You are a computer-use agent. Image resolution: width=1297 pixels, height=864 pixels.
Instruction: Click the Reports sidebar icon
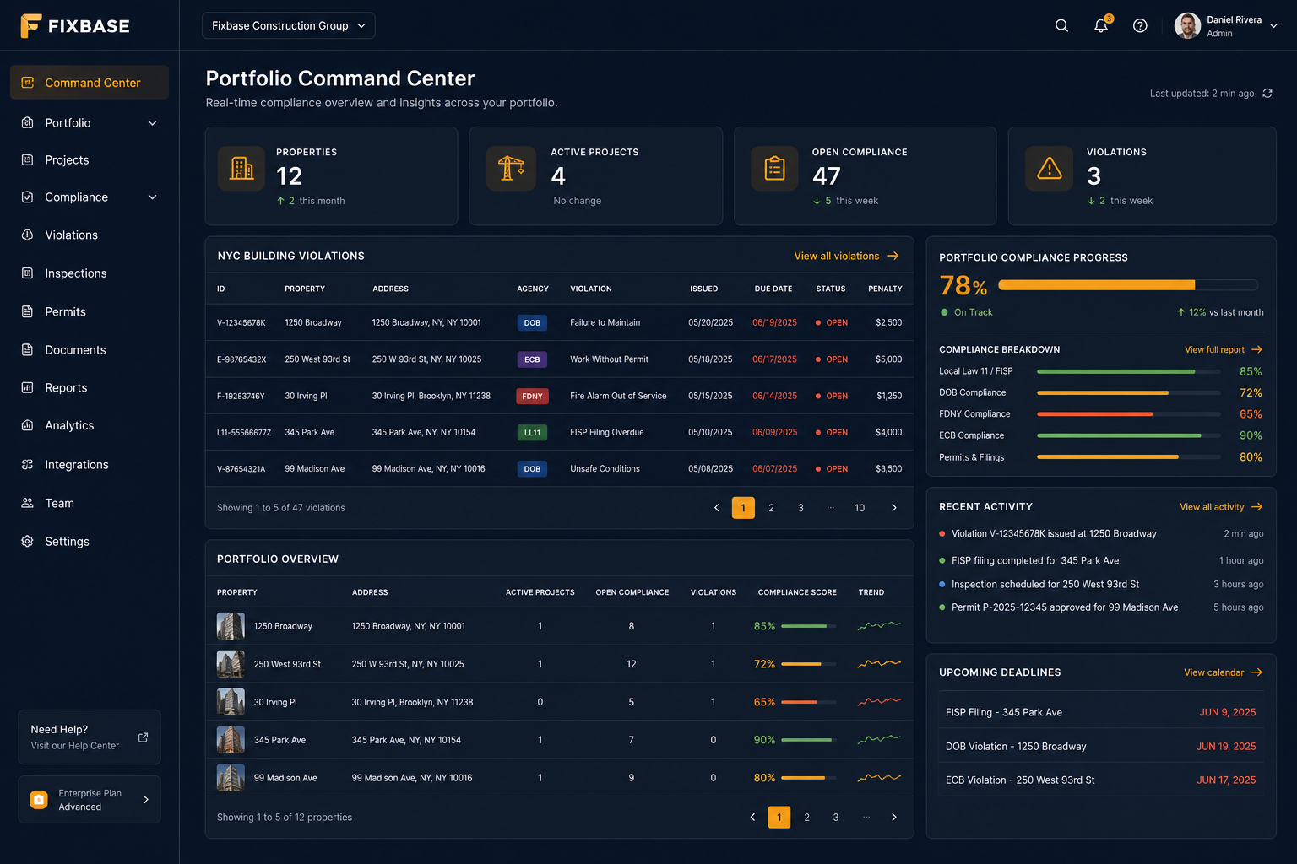click(28, 387)
